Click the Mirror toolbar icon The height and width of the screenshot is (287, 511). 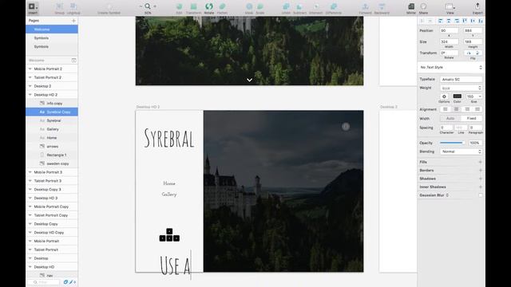pyautogui.click(x=411, y=6)
